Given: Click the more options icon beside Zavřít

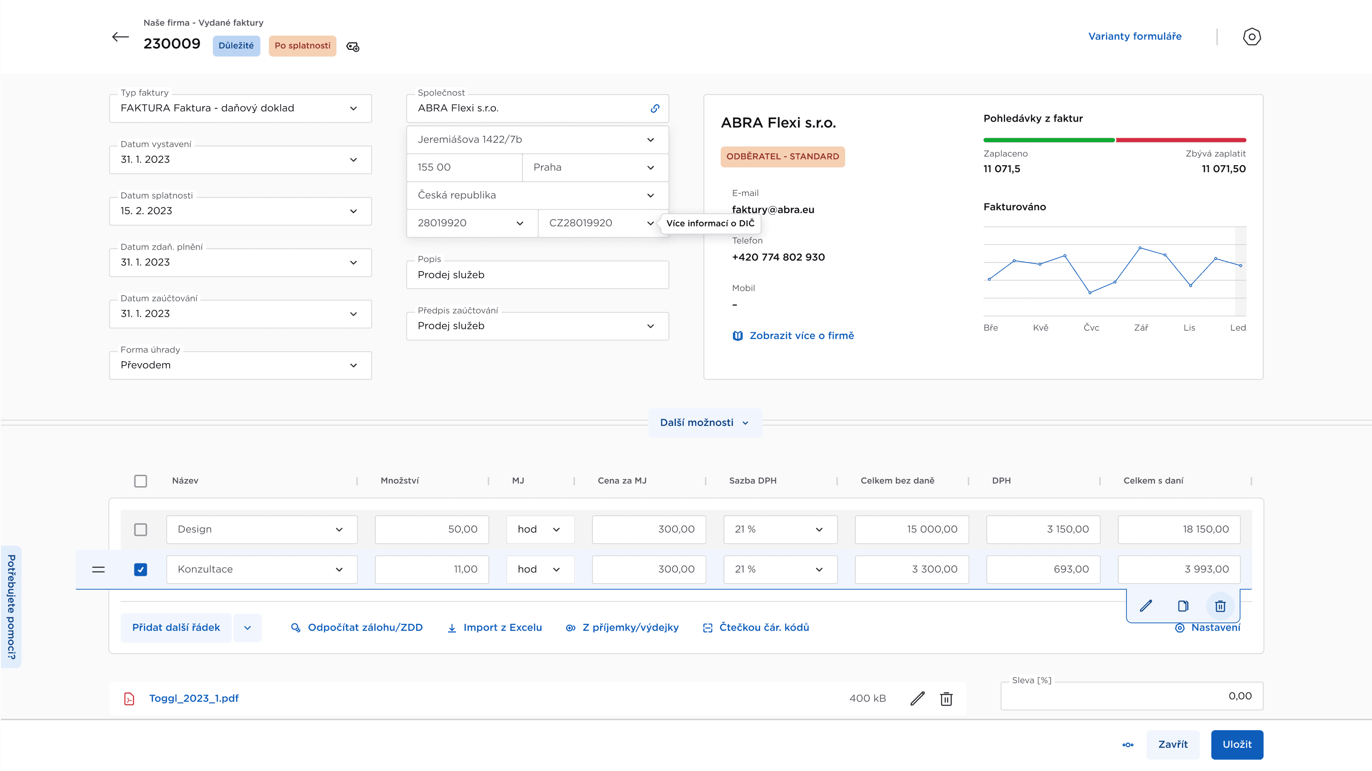Looking at the screenshot, I should (x=1127, y=744).
